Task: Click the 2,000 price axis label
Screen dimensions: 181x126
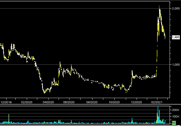Action: point(176,9)
